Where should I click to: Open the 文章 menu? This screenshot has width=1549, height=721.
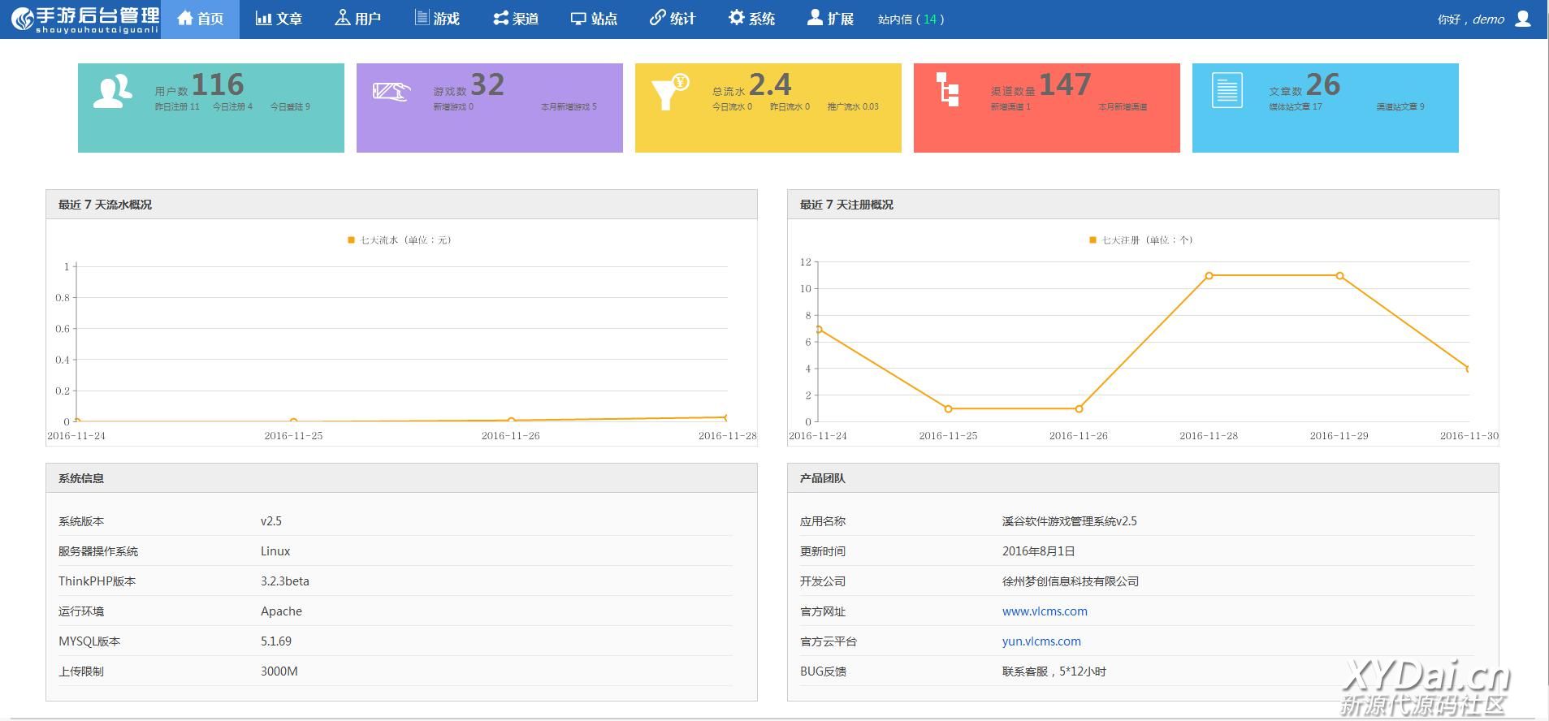click(279, 19)
